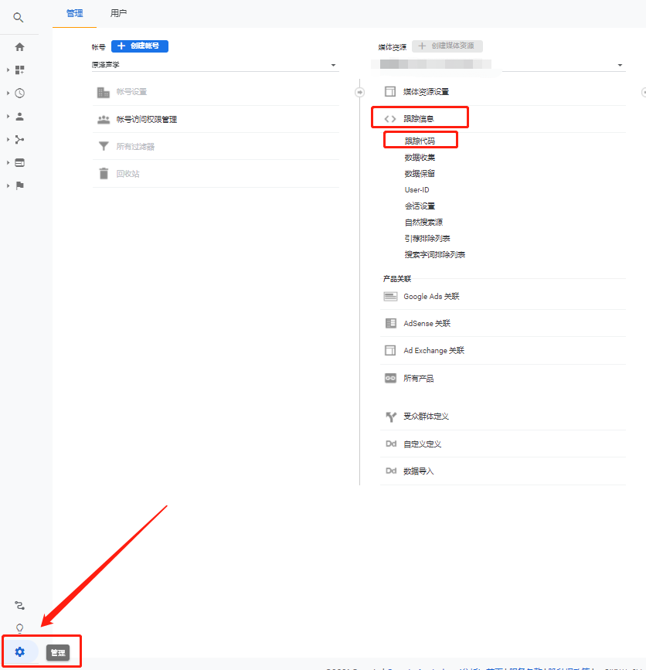Open the Customization dashboard grid icon
646x670 pixels.
(x=19, y=70)
